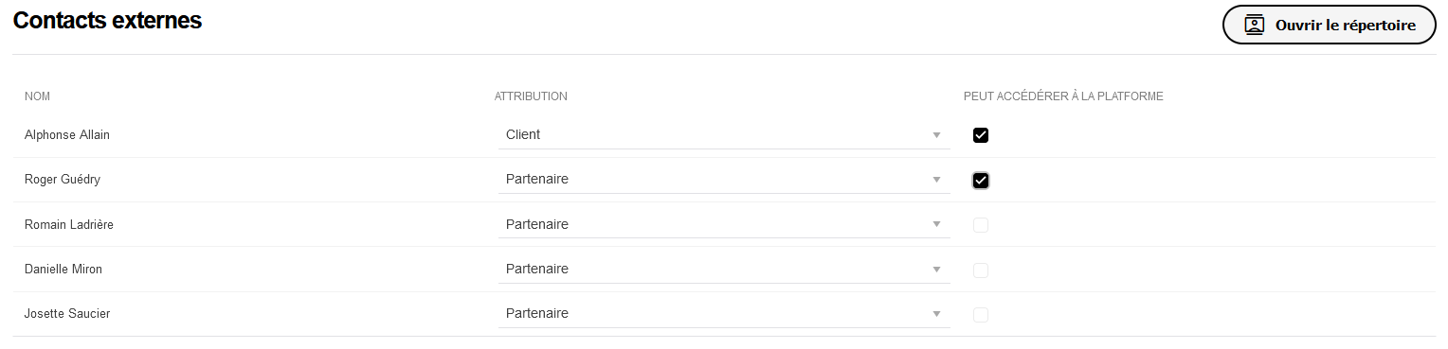
Task: Open Romain Ladrière's attribution combo box
Action: tap(724, 224)
